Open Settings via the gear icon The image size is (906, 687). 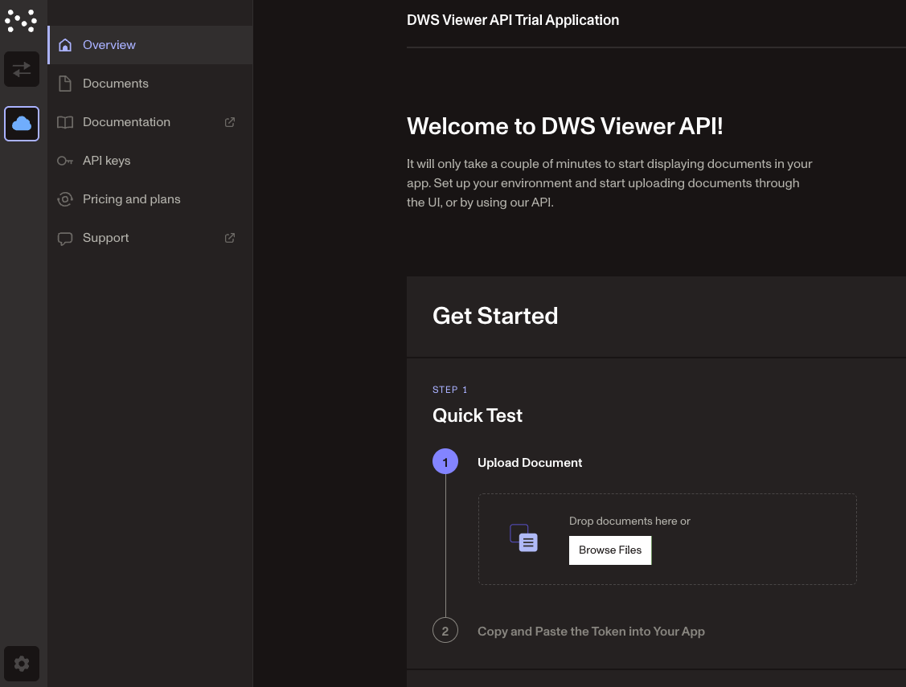coord(22,664)
